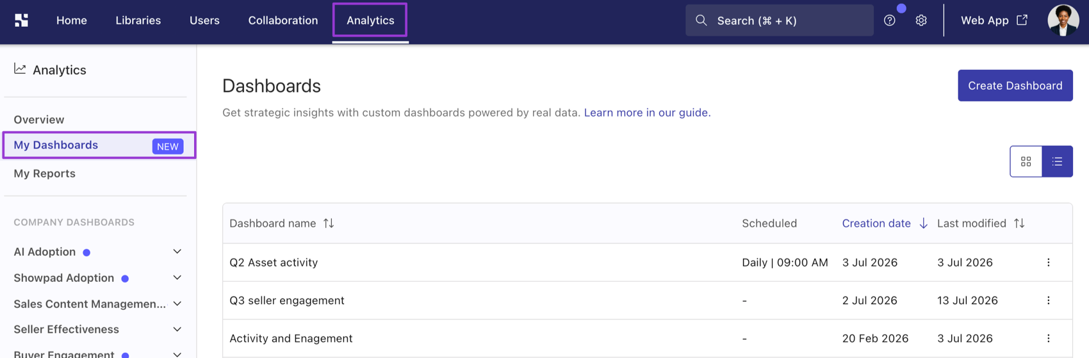This screenshot has height=358, width=1089.
Task: Click the Daily | 09:00 AM schedule cell
Action: pyautogui.click(x=785, y=263)
